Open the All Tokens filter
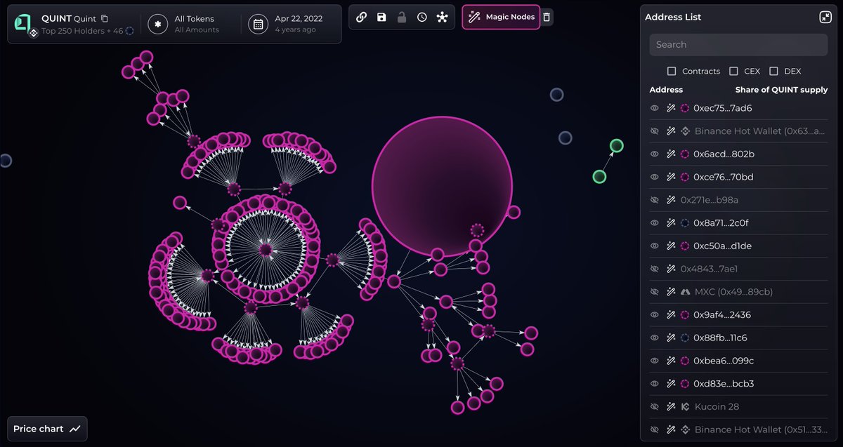Image resolution: width=843 pixels, height=447 pixels. [x=195, y=24]
